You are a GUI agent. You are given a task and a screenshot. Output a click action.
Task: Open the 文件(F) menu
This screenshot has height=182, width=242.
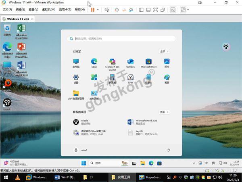pyautogui.click(x=7, y=10)
